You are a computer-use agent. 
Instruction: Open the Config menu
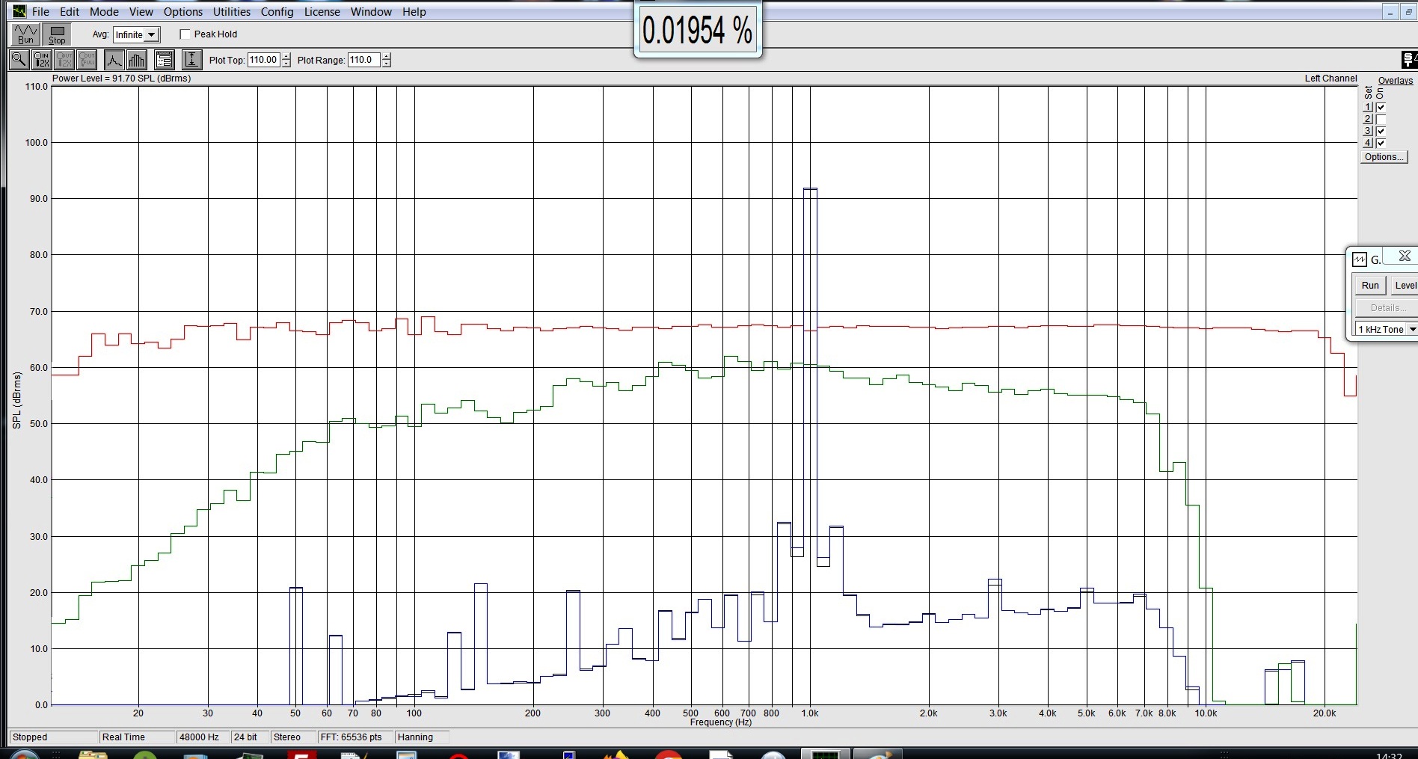pyautogui.click(x=277, y=12)
